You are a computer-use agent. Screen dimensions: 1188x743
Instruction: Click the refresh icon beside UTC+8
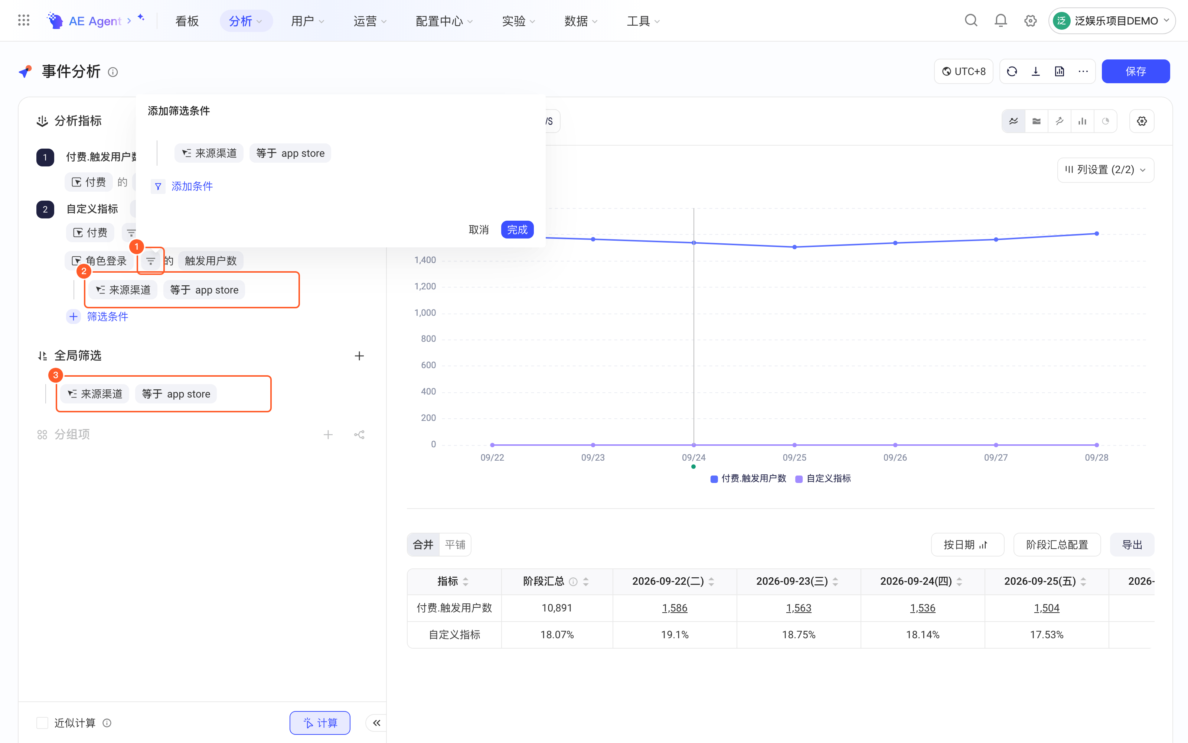tap(1012, 72)
